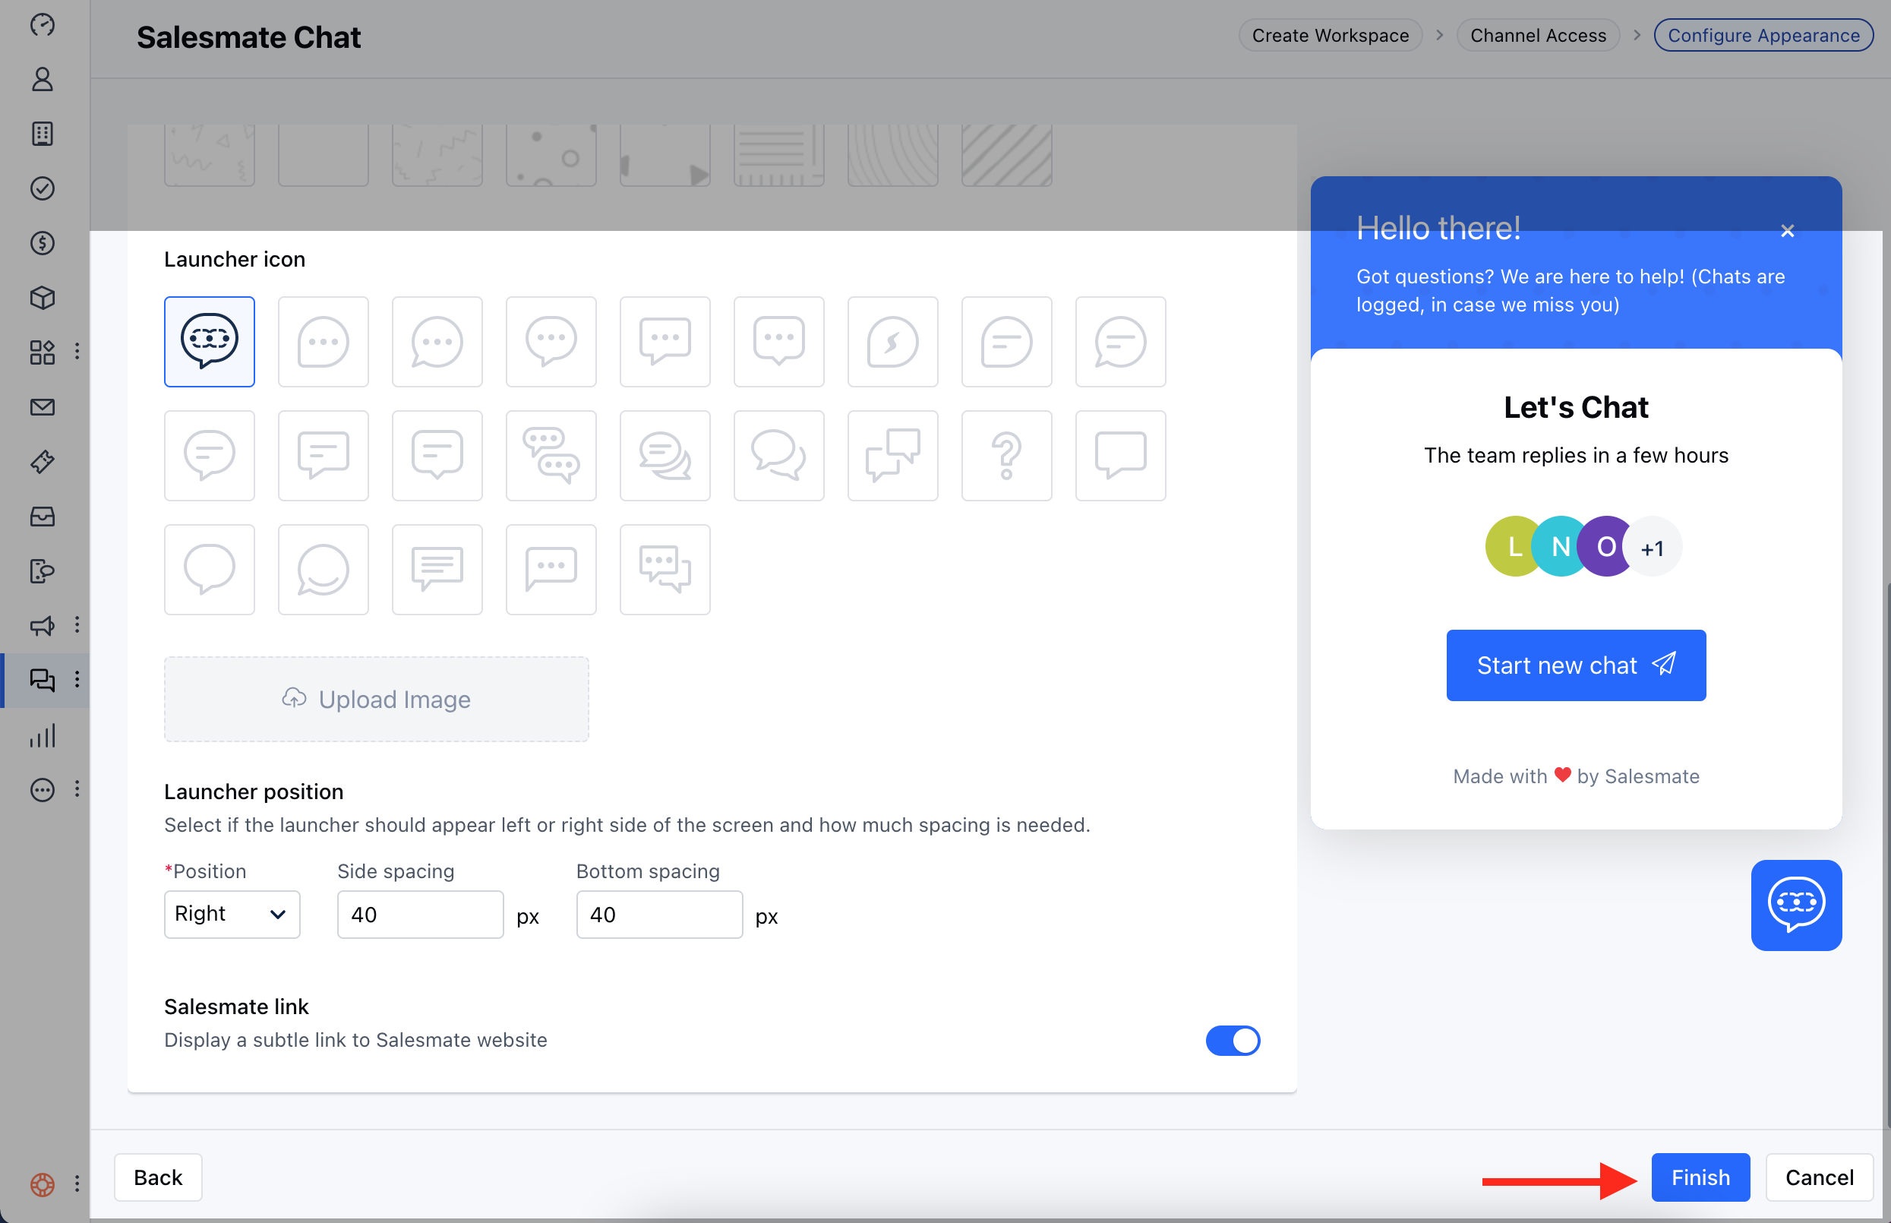This screenshot has width=1891, height=1223.
Task: Open the options dots beside Chat icon
Action: (77, 679)
